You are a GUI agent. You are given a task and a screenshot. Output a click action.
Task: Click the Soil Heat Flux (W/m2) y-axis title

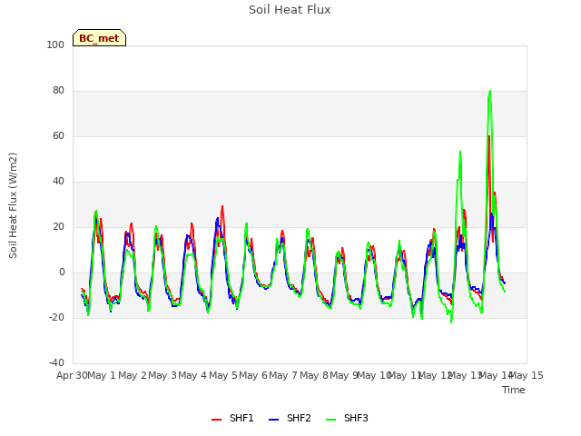pos(13,205)
